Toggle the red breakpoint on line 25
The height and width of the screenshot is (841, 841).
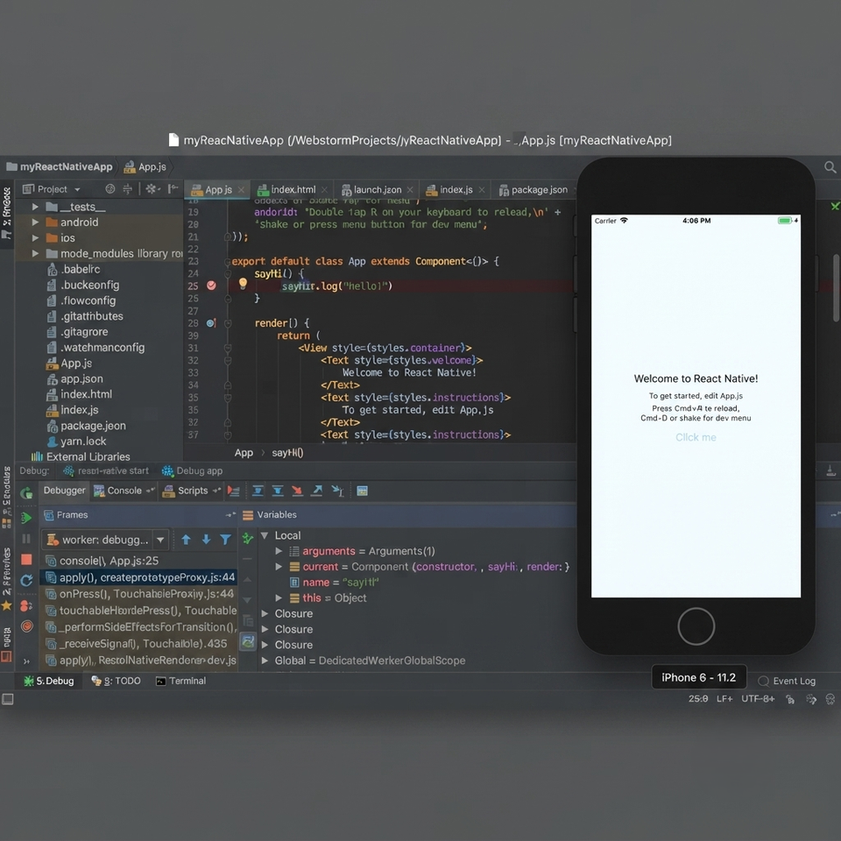[x=211, y=286]
